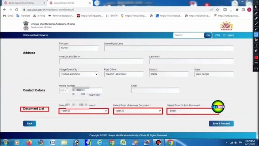Launch Firefox from the taskbar

29,142
